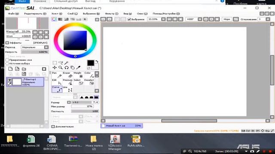Show the HSV slider panel
Screen dimensions: 275x154
67,19
